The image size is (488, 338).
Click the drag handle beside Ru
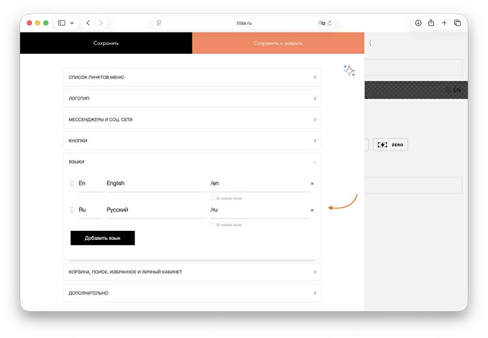pos(72,210)
